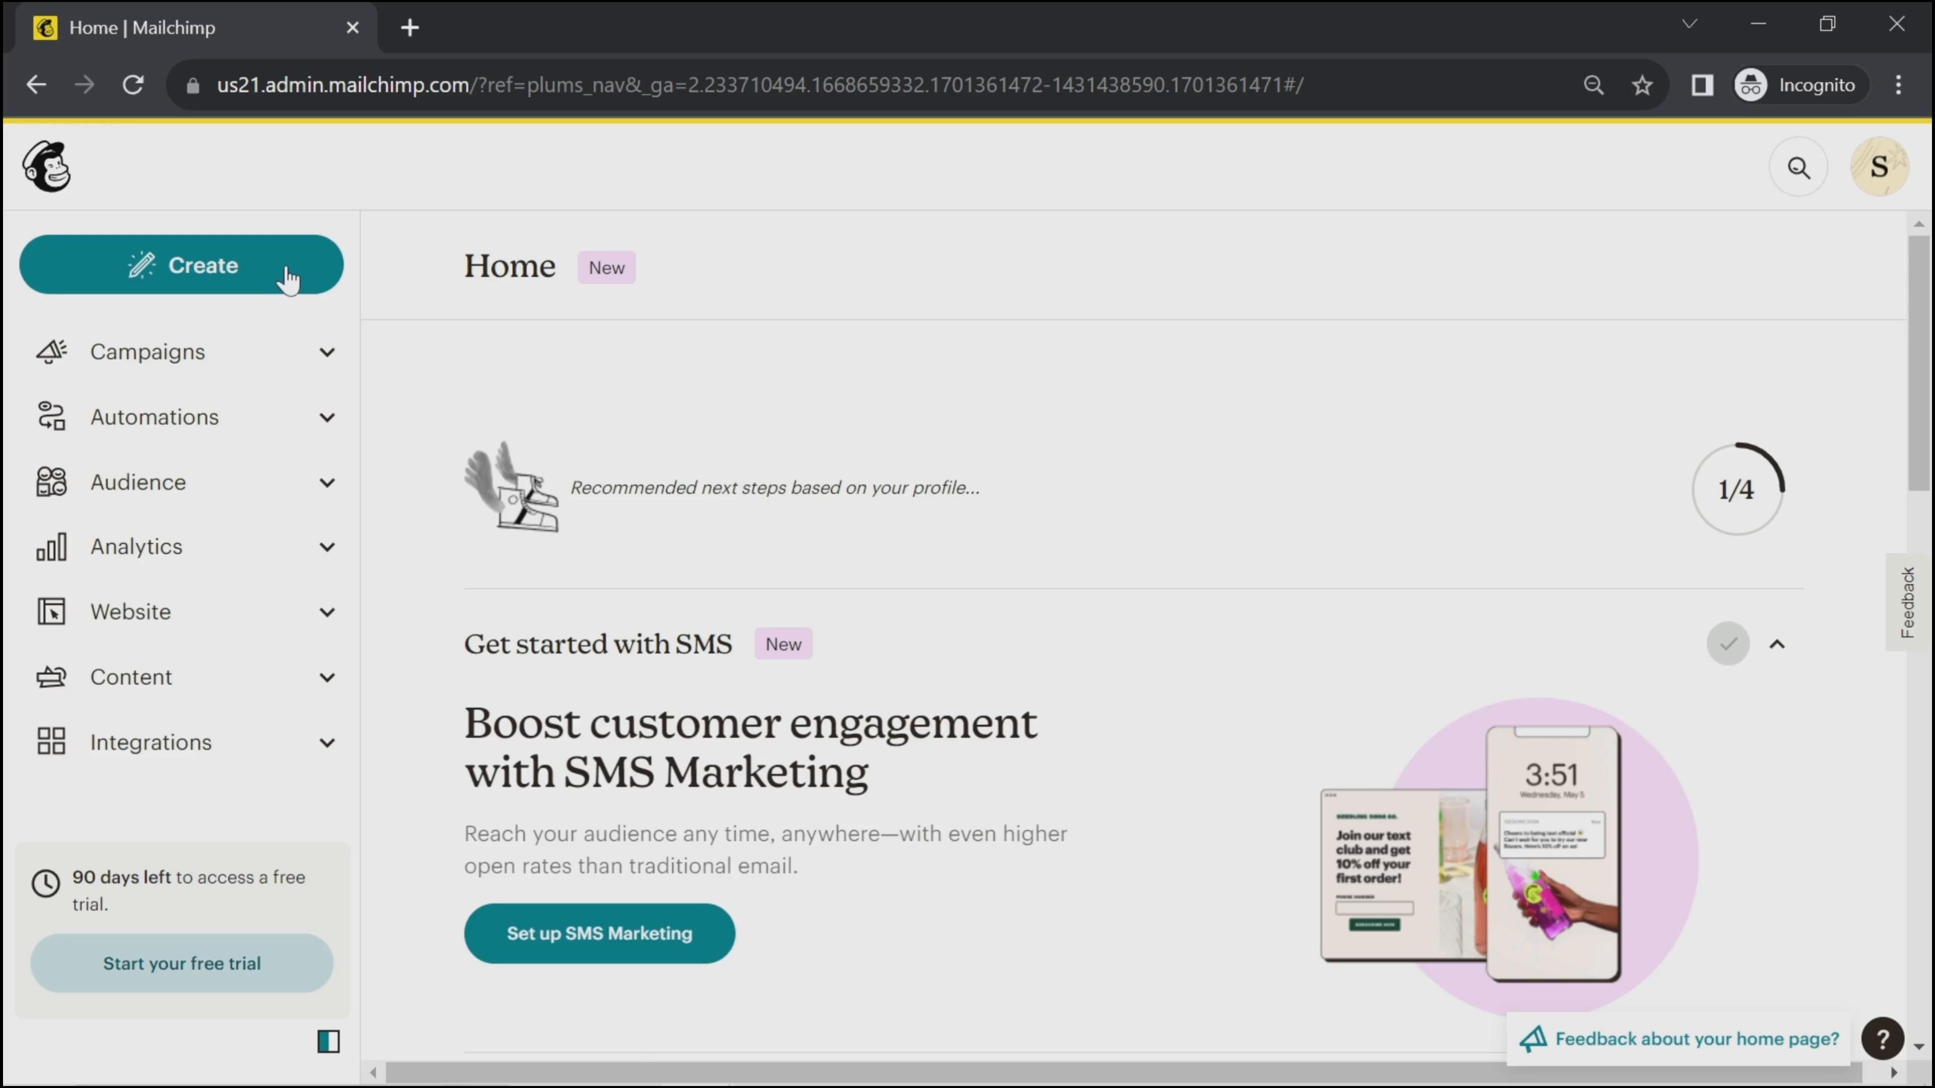Image resolution: width=1935 pixels, height=1088 pixels.
Task: Bookmark page with the star icon
Action: point(1642,86)
